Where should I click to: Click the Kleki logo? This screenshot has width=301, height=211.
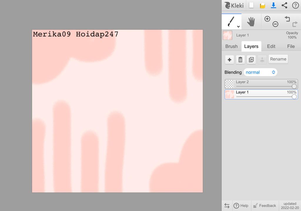click(x=234, y=5)
